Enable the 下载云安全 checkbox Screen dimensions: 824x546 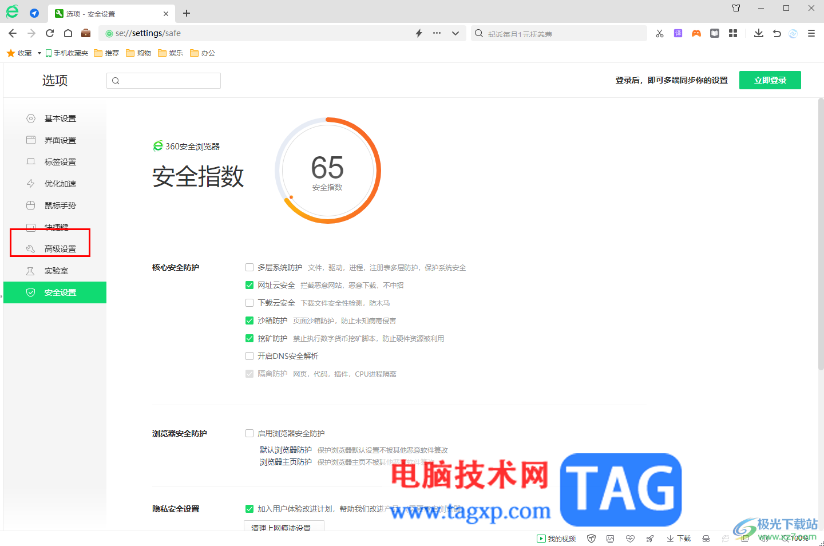click(249, 303)
